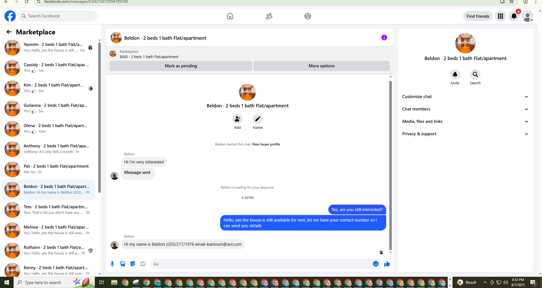Click the Aa message input box
This screenshot has height=288, width=542.
click(262, 264)
